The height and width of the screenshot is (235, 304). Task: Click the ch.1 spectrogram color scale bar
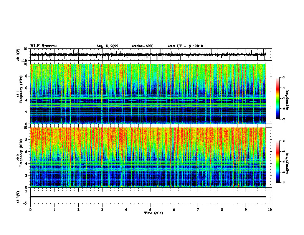(278, 98)
